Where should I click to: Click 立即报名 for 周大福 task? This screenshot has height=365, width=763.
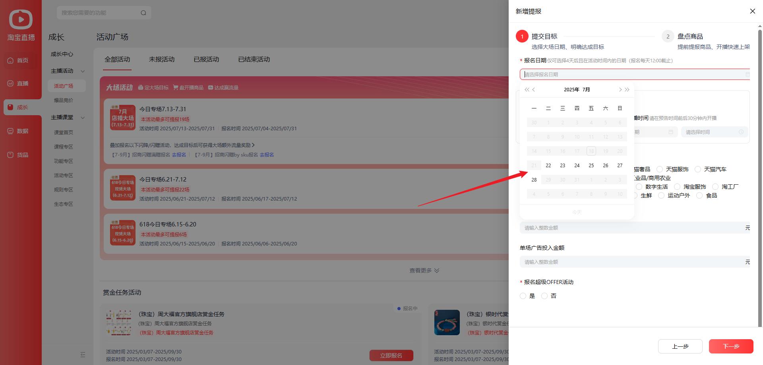(x=391, y=355)
